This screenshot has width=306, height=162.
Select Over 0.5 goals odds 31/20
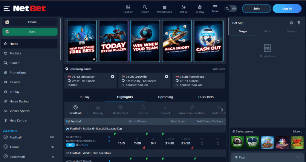[170, 141]
